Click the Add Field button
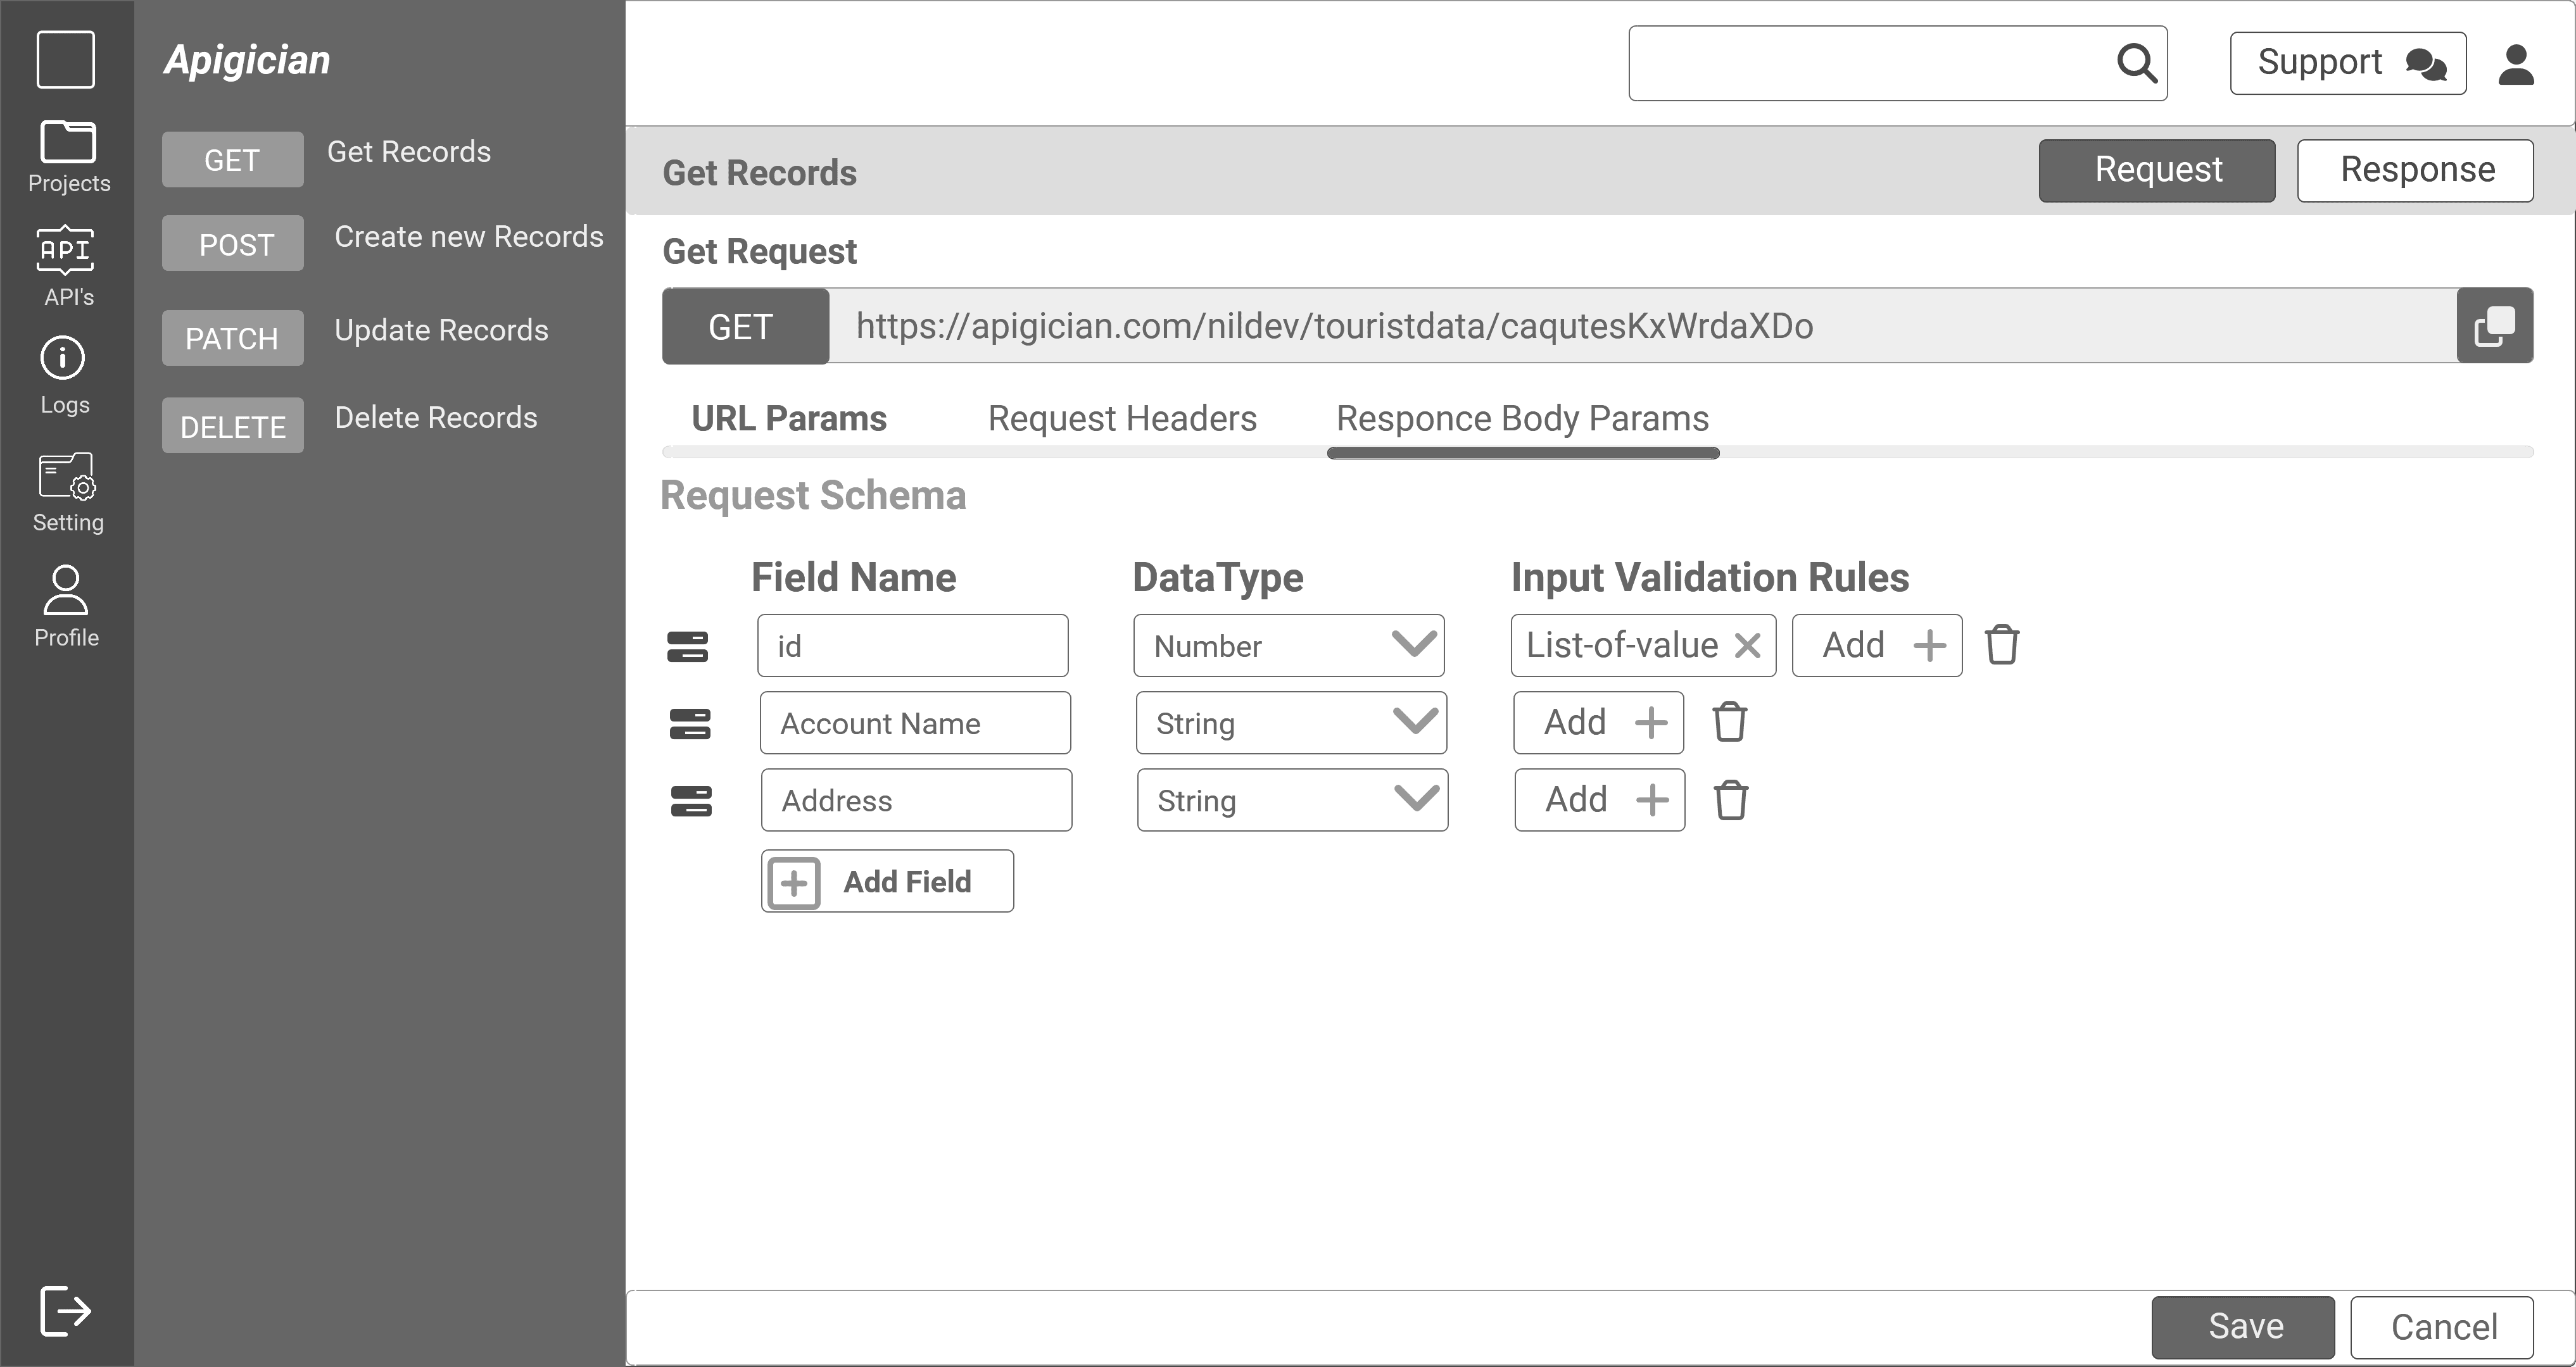 [887, 882]
